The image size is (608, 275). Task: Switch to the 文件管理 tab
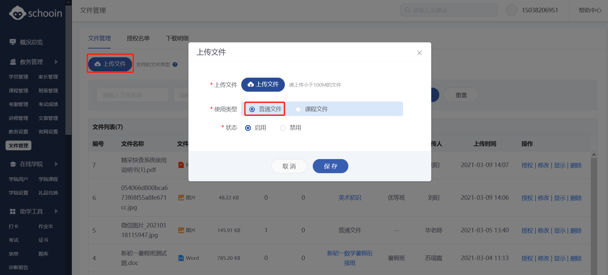click(99, 38)
